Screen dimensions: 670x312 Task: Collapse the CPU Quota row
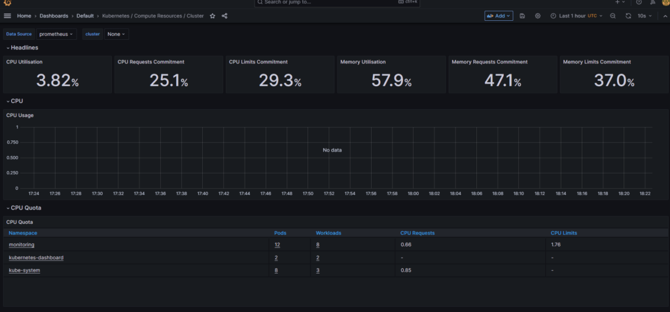[x=24, y=208]
